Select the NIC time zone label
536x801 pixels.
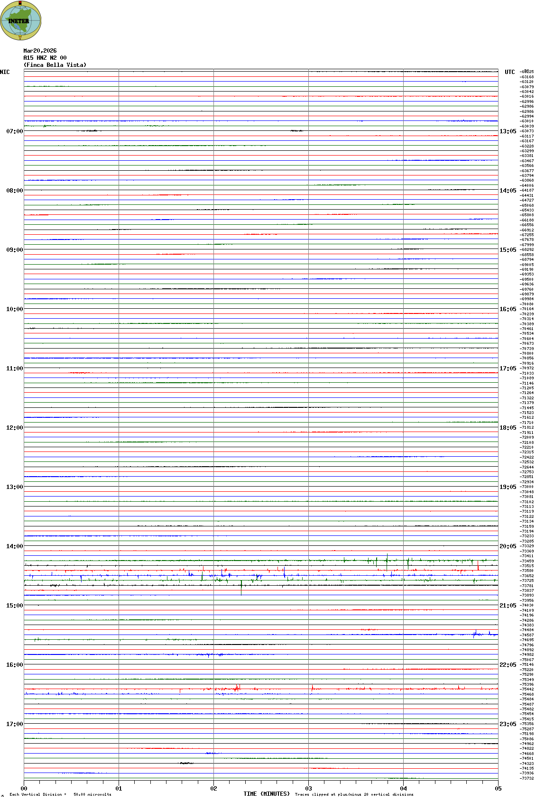coord(5,72)
